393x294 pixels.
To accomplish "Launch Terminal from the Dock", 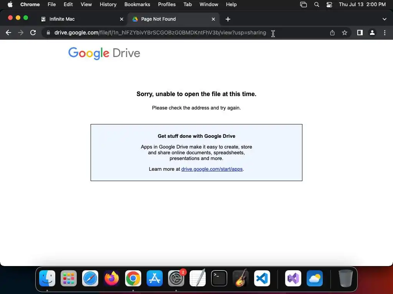I will pyautogui.click(x=219, y=278).
